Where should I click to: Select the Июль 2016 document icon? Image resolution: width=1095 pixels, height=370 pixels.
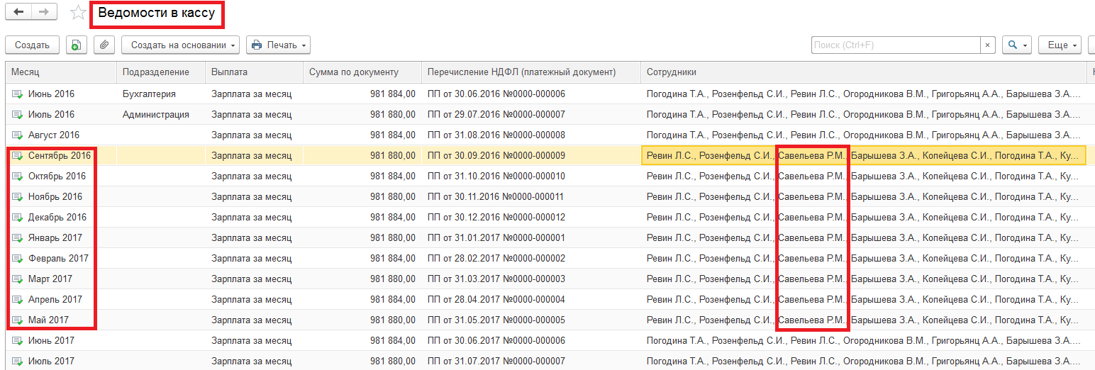coord(17,114)
